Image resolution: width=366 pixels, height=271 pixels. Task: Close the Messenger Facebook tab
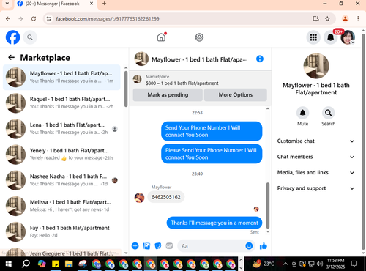pos(91,4)
